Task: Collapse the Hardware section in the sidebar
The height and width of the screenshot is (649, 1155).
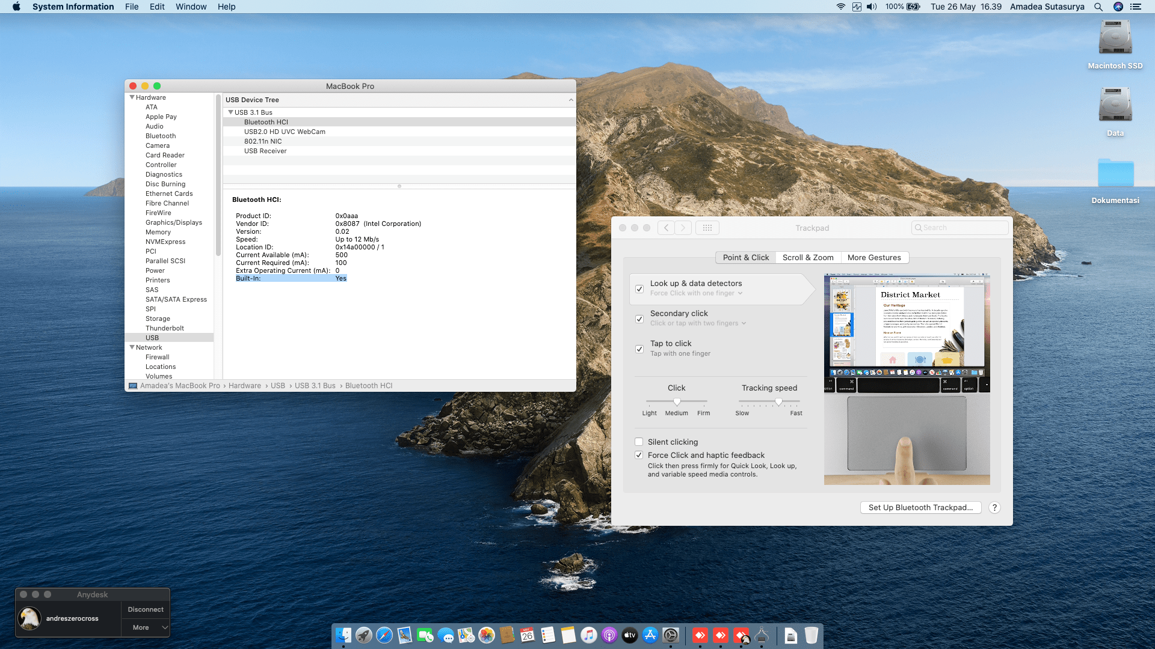Action: [132, 97]
